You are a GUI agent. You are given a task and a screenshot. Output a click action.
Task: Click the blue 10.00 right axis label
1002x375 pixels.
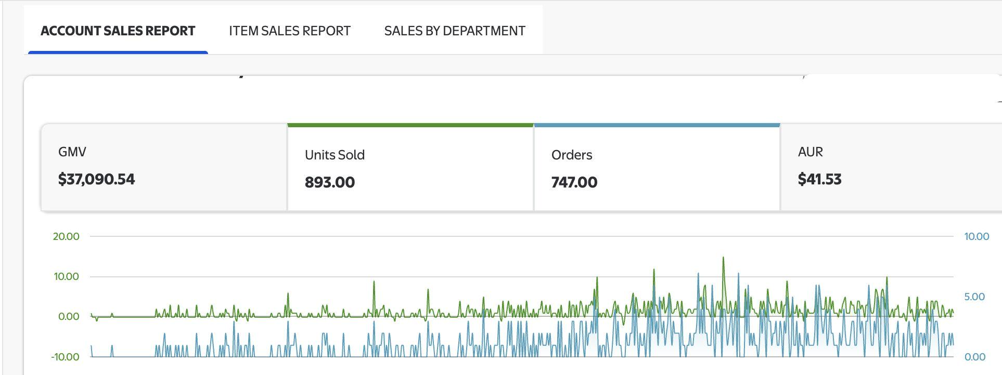[977, 236]
